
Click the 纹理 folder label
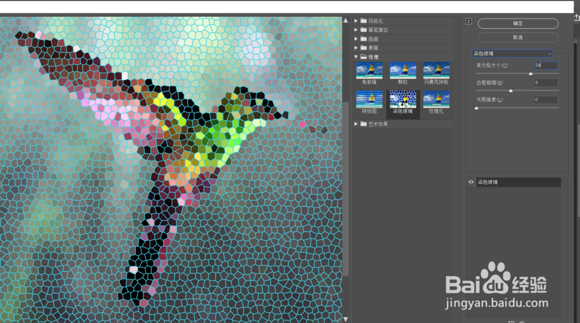tap(373, 57)
